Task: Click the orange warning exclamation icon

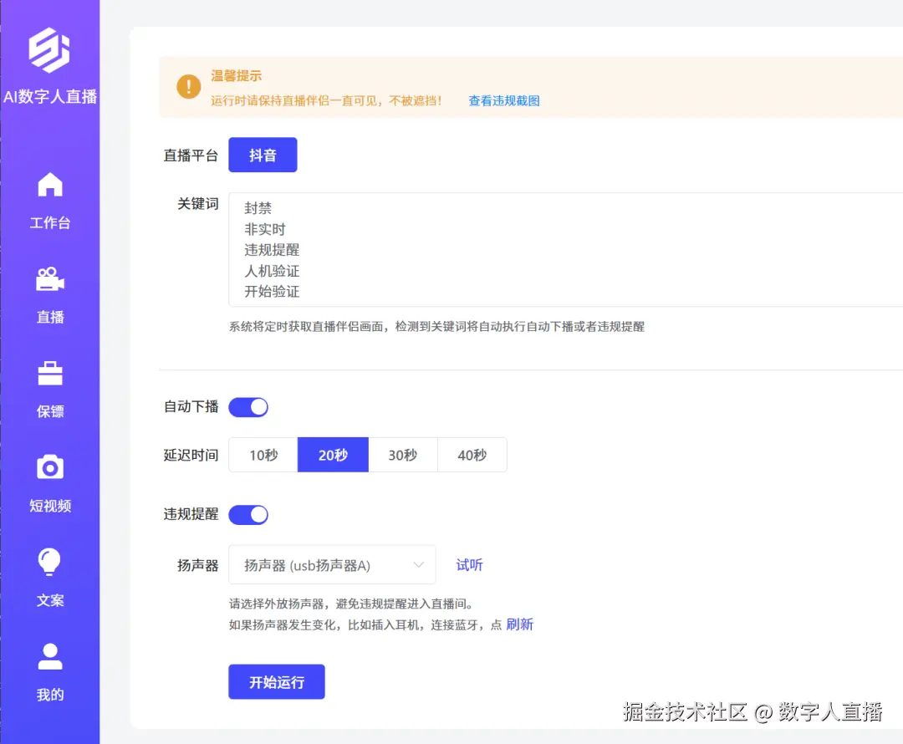Action: click(188, 87)
